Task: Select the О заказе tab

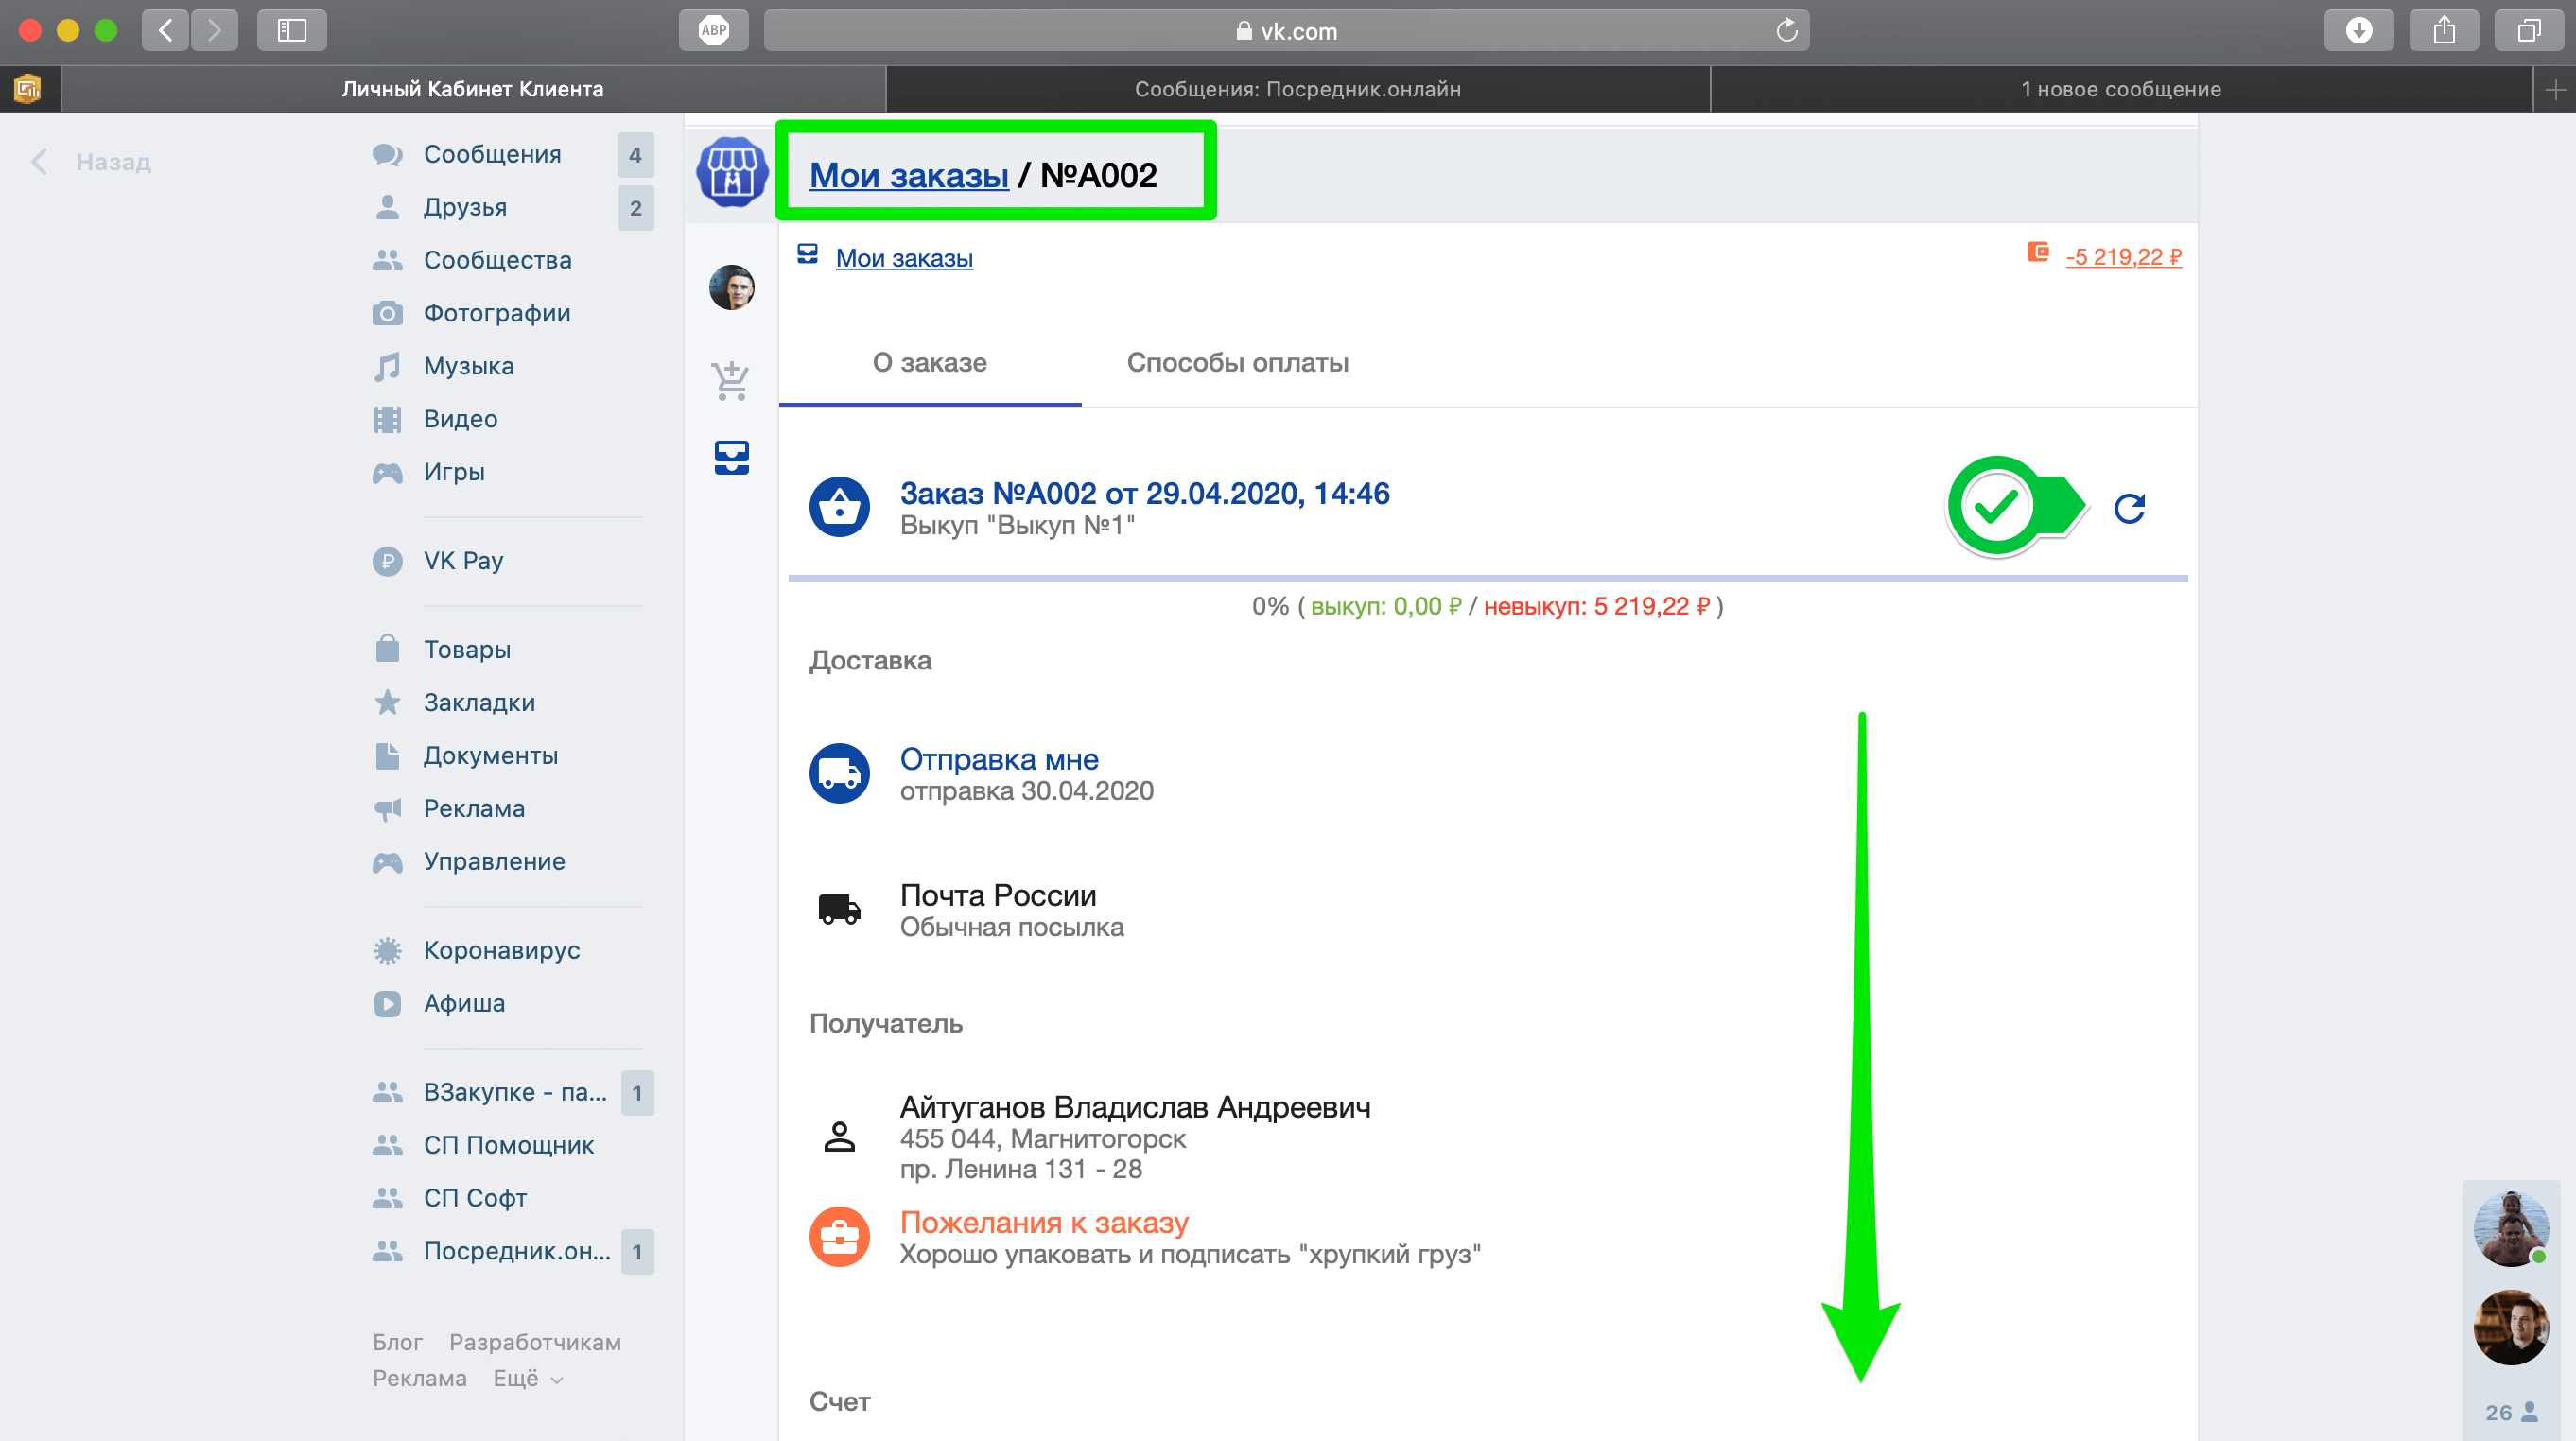Action: 929,363
